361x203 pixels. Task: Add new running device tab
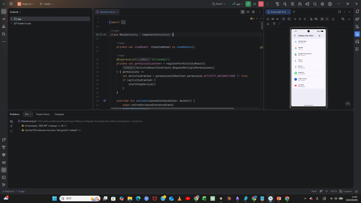coord(294,12)
